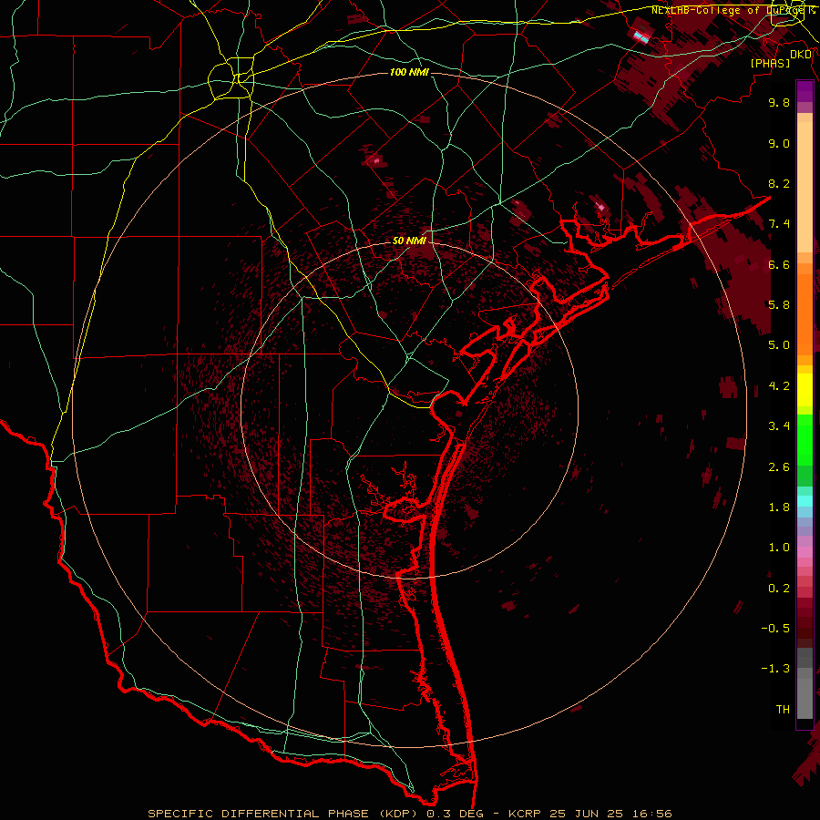Click the "50 NMI" range ring label
The height and width of the screenshot is (820, 820).
click(x=409, y=241)
